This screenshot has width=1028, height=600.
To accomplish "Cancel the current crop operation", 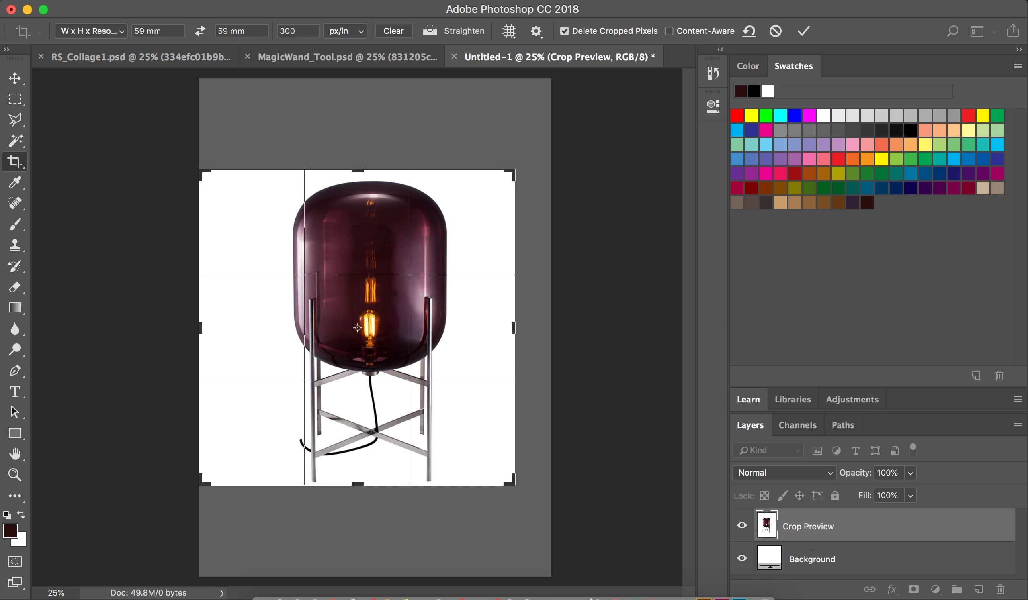I will pyautogui.click(x=776, y=31).
